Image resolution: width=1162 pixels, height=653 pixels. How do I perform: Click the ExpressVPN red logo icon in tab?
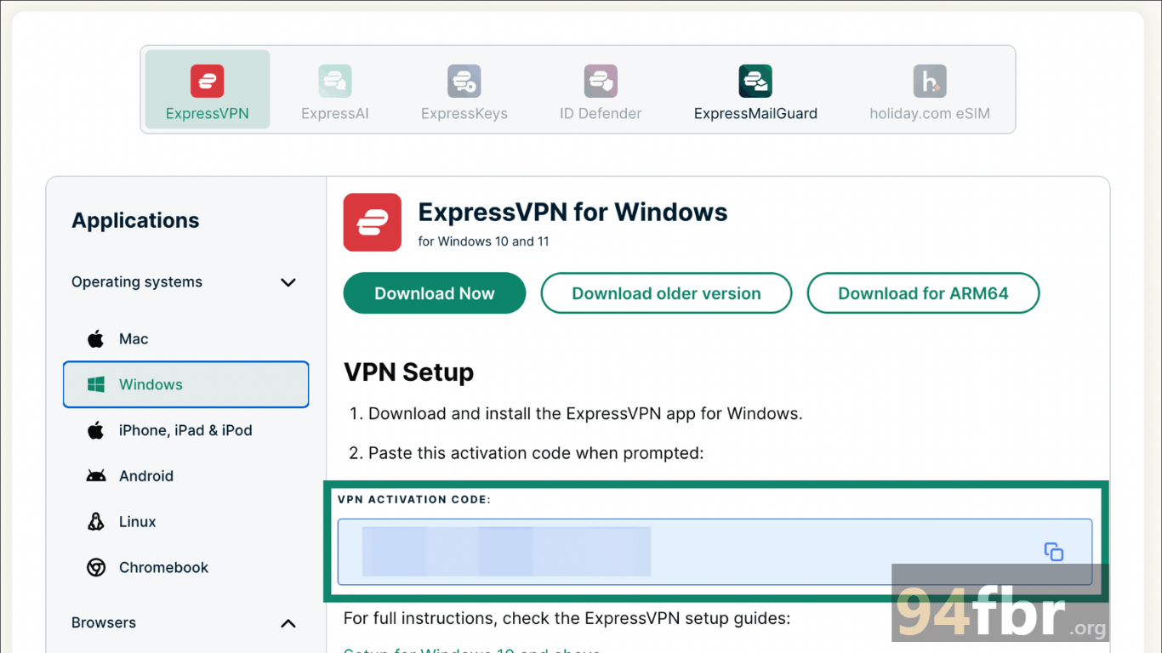[208, 81]
